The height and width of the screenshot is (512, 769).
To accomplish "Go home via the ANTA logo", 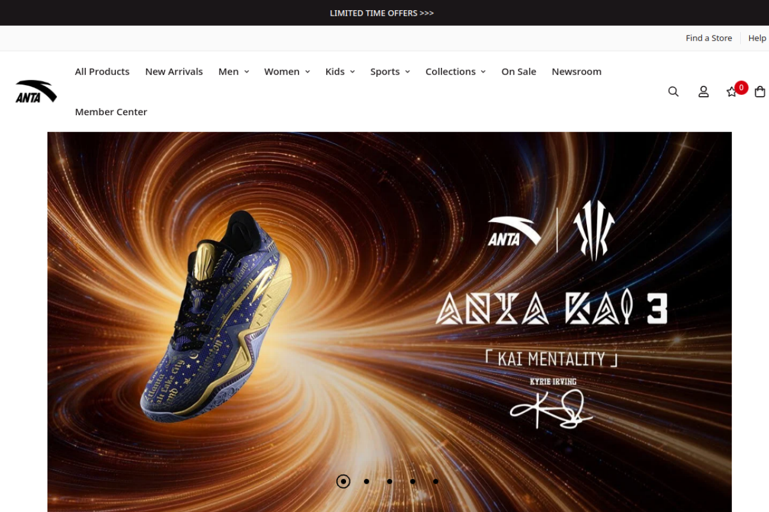I will coord(36,91).
